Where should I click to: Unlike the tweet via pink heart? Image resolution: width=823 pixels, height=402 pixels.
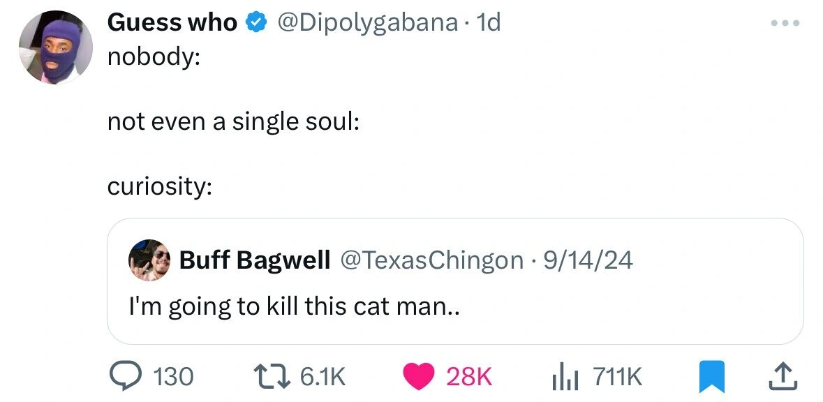420,377
